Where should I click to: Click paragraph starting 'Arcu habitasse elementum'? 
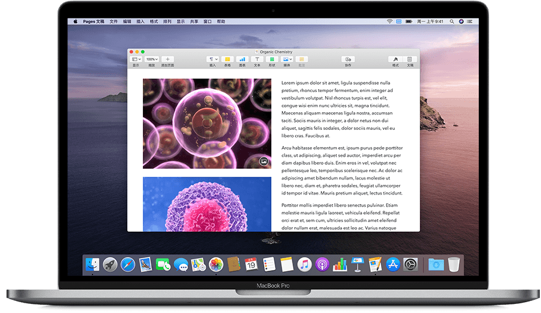pos(342,171)
